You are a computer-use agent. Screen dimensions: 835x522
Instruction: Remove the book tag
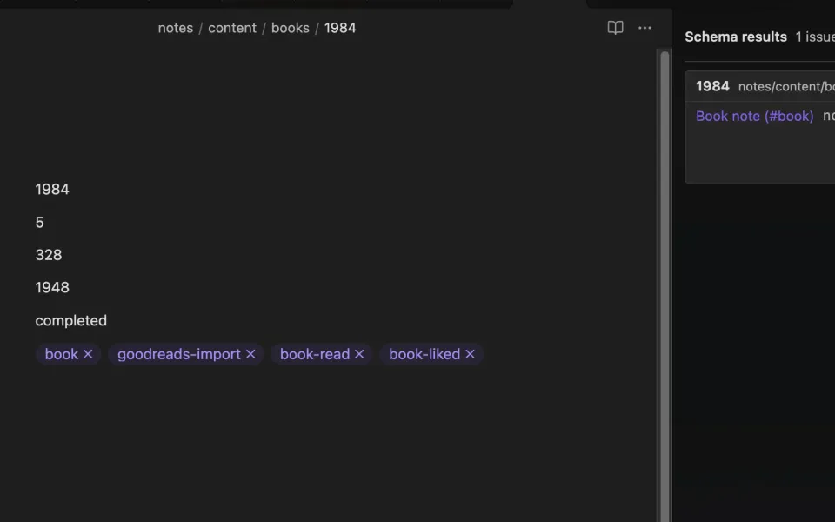[x=88, y=354]
